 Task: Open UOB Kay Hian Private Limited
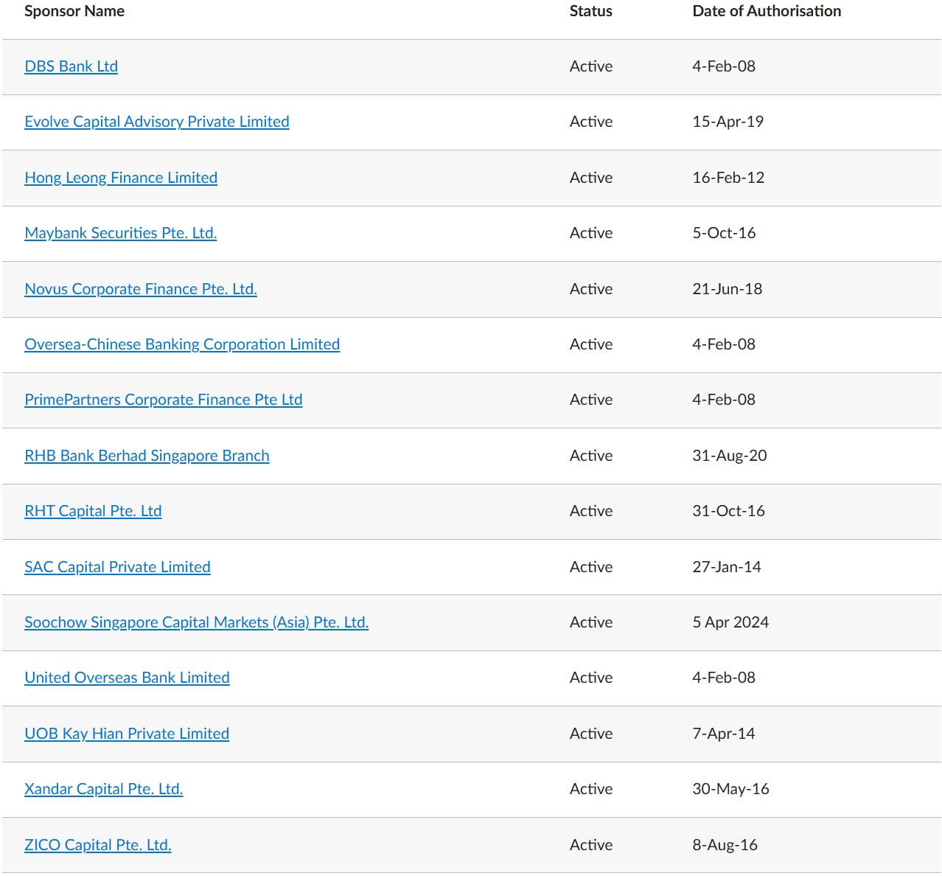pyautogui.click(x=127, y=734)
